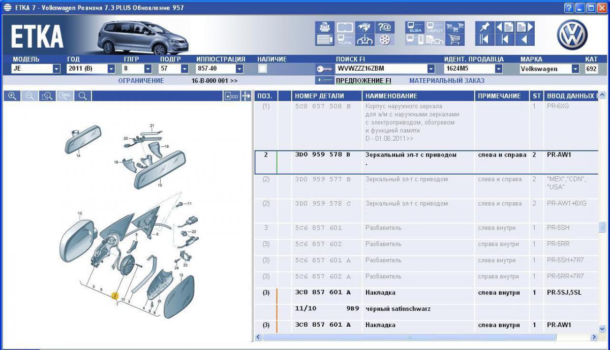Viewport: 610px width, 350px height.
Task: Click the ПОЗ. column header
Action: 265,96
